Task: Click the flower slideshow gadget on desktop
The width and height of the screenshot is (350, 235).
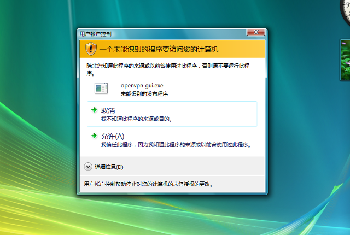Action: 345,60
